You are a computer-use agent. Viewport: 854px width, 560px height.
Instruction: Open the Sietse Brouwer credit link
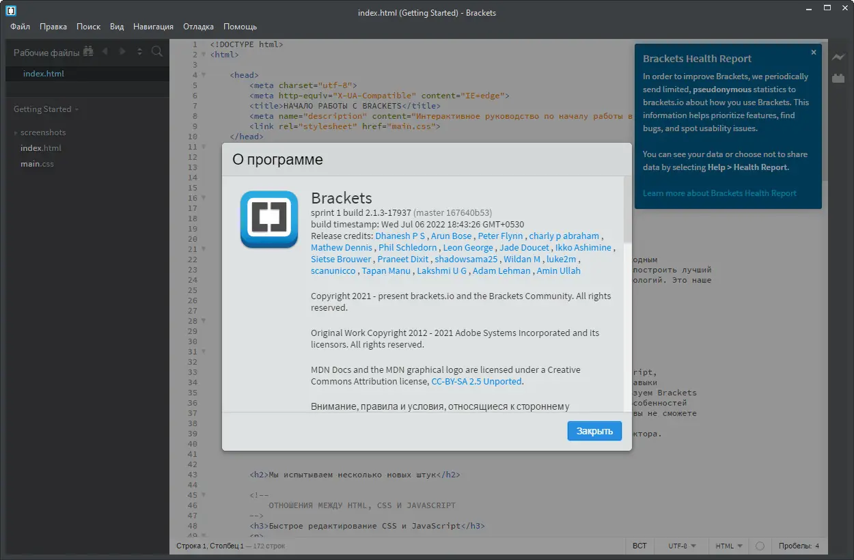click(x=341, y=259)
